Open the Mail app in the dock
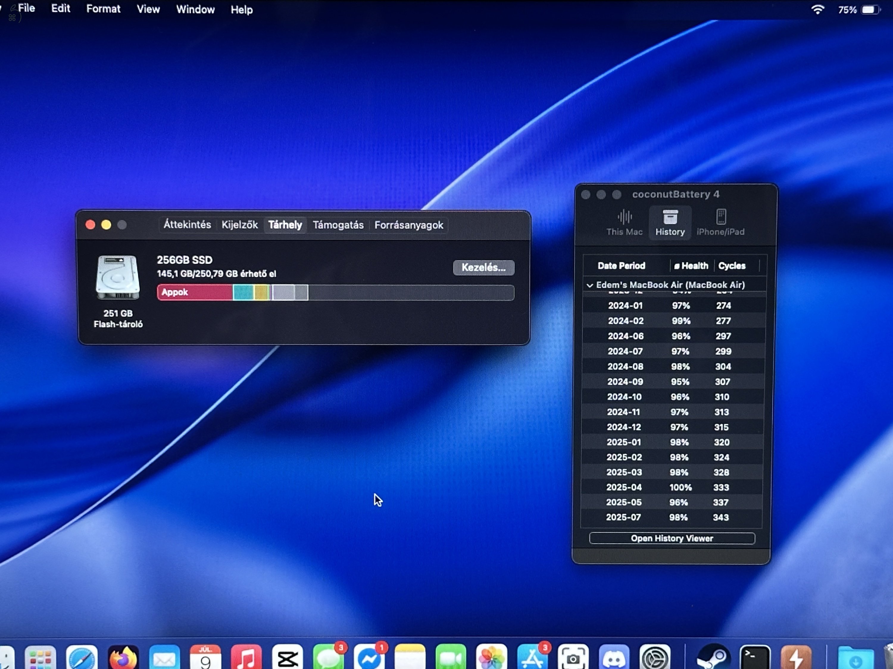Viewport: 893px width, 669px height. 164,658
